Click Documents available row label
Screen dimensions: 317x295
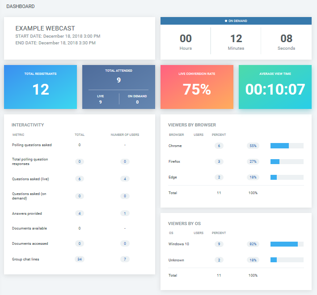[30, 228]
